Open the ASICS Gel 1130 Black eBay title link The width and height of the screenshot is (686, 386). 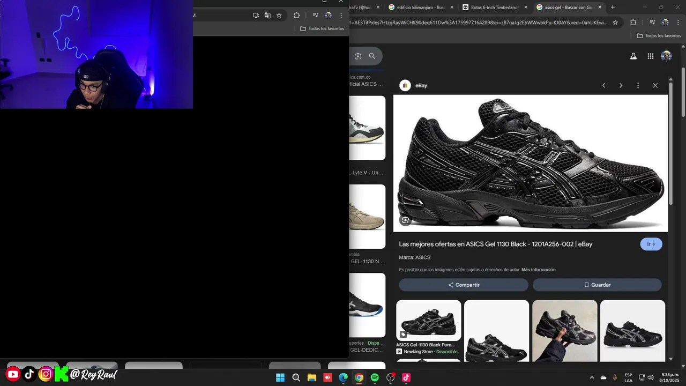click(x=495, y=244)
